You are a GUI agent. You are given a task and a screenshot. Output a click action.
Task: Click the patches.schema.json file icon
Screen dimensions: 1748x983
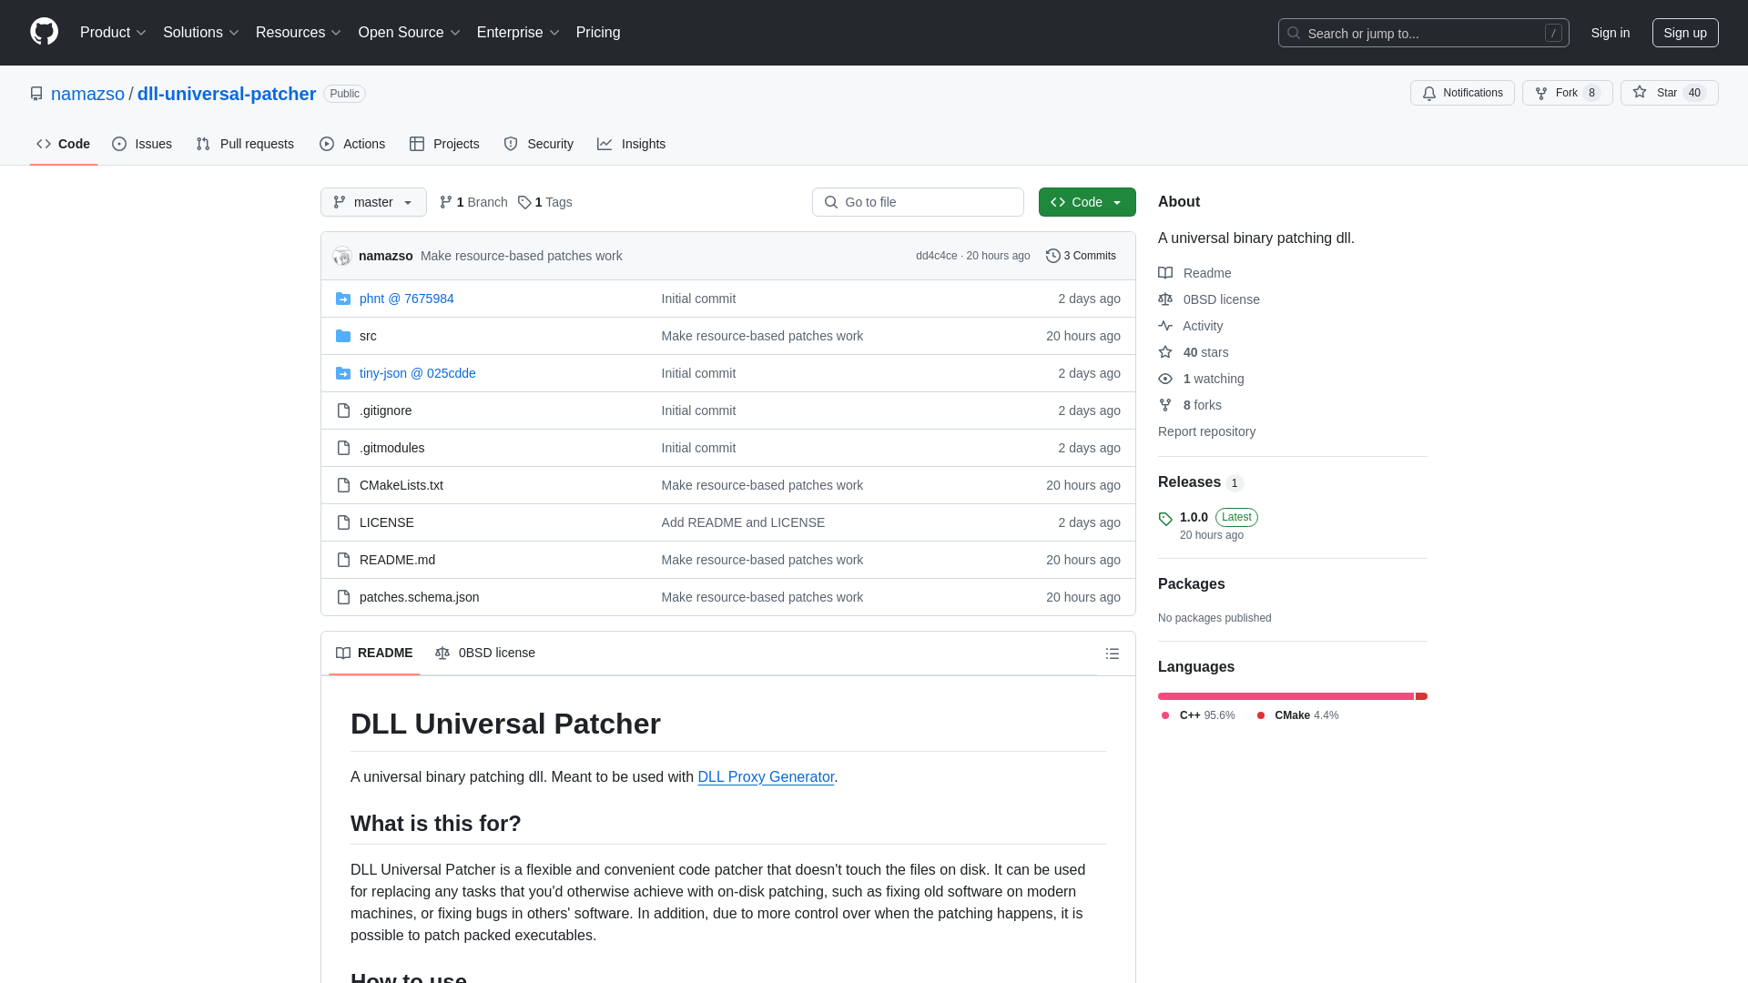pos(343,597)
